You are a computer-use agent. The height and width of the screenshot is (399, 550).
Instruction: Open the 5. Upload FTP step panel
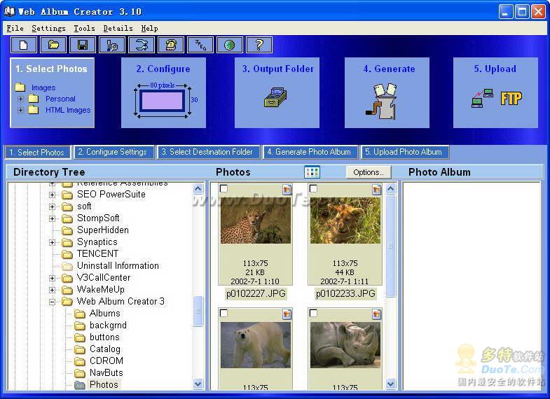(x=495, y=93)
